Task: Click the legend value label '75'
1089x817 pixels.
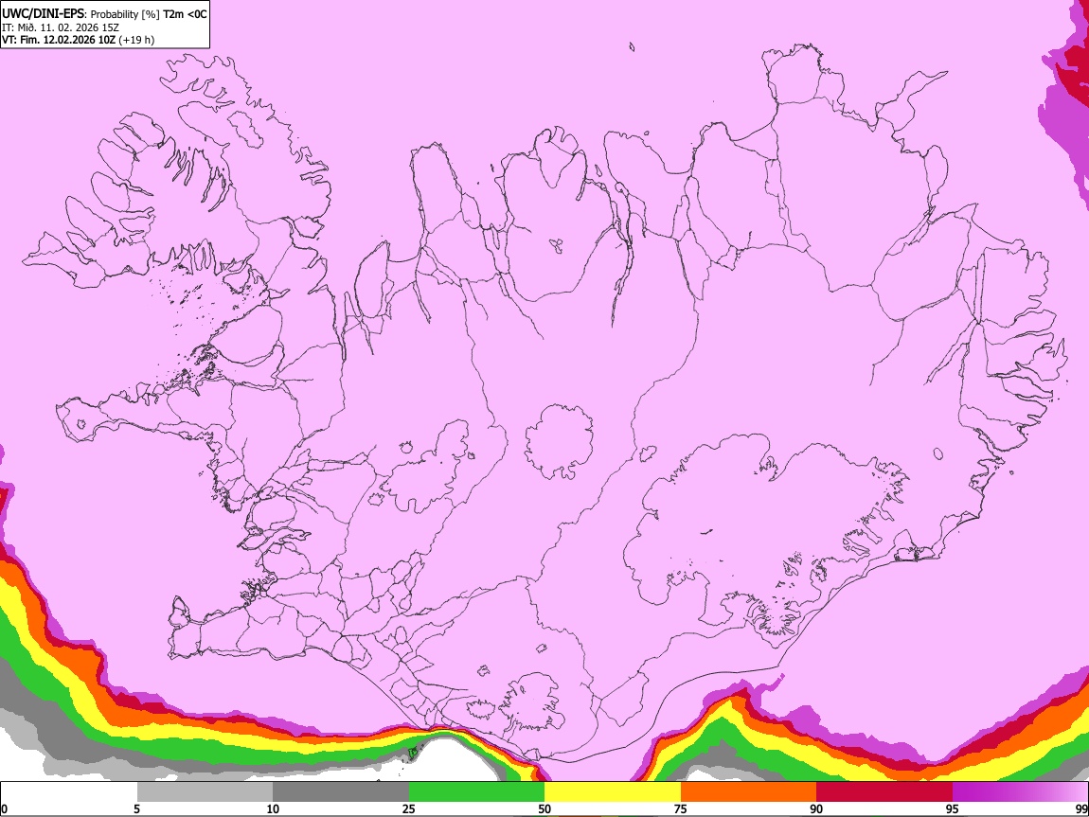Action: click(681, 808)
